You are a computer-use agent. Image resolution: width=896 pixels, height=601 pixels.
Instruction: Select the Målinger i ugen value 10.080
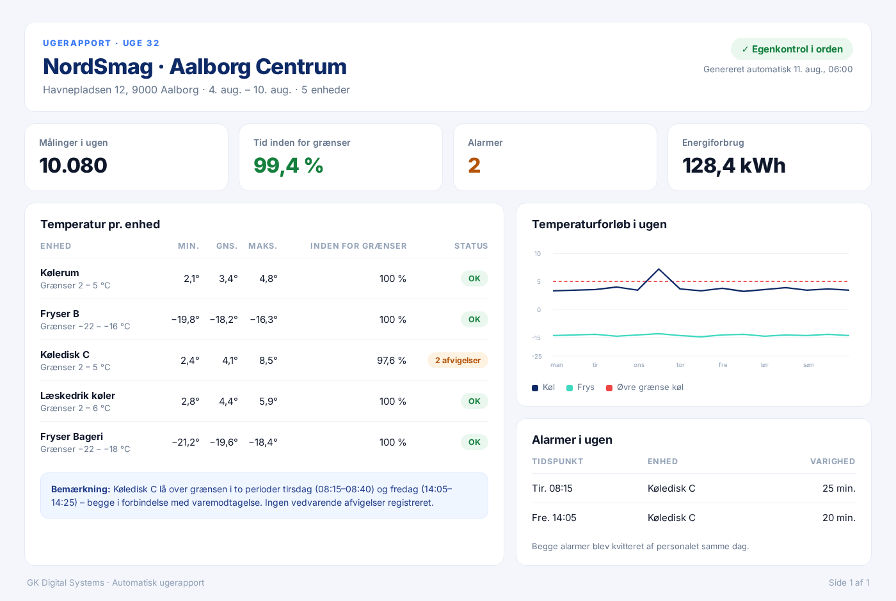[x=73, y=166]
